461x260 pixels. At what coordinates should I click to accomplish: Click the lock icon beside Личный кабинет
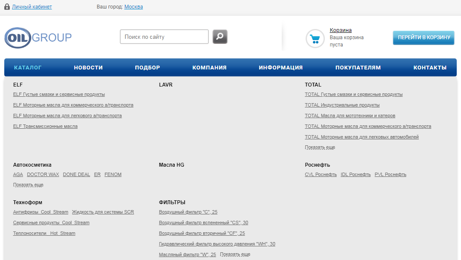click(x=7, y=6)
